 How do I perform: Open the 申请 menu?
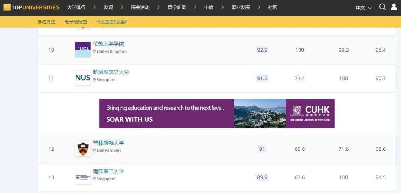click(x=209, y=7)
